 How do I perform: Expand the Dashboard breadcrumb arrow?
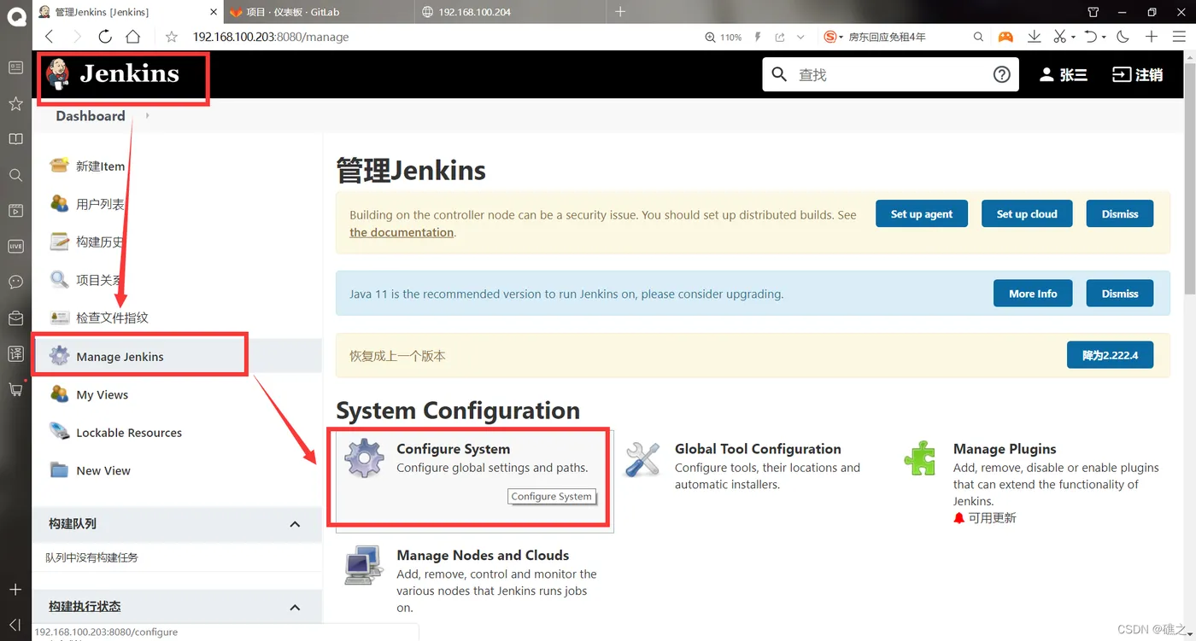click(x=148, y=115)
